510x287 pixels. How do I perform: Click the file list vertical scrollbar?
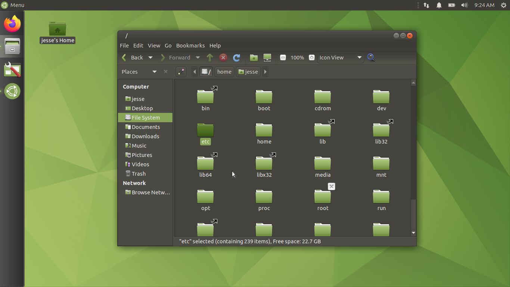413,158
